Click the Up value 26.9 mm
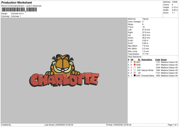 [146, 35]
